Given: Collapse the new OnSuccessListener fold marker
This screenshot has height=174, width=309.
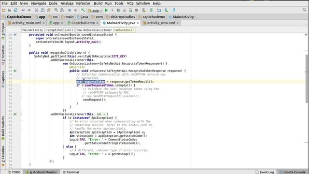Looking at the screenshot, I should pyautogui.click(x=21, y=64).
